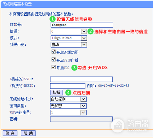Viewport: 154px width, 138px height.
Task: Expand the 频段带宽 dropdown
Action: click(x=69, y=45)
